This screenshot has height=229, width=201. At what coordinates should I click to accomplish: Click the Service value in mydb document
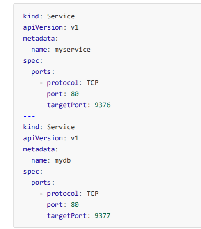[x=61, y=127]
